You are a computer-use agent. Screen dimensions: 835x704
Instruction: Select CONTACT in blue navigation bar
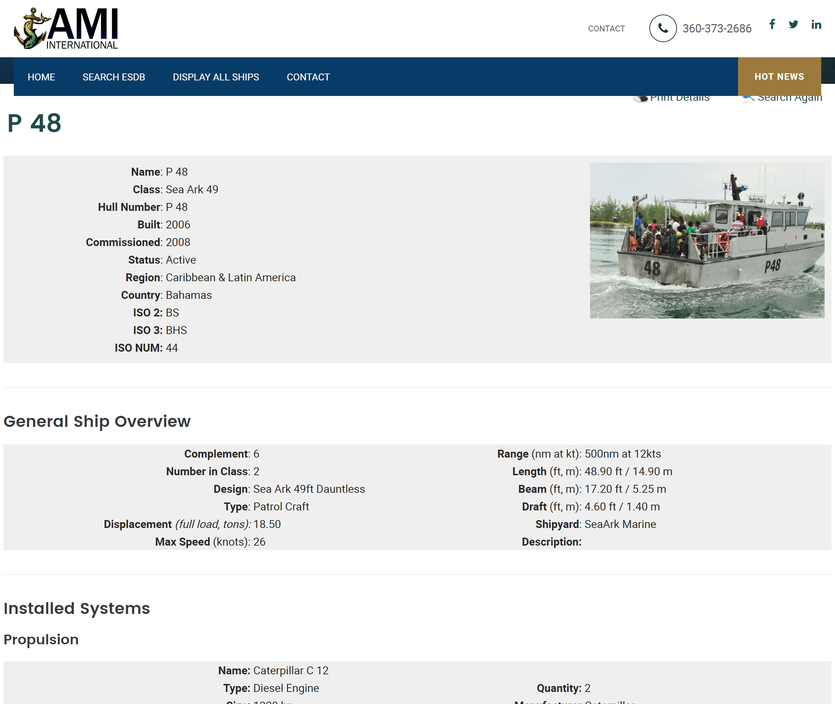(x=308, y=77)
